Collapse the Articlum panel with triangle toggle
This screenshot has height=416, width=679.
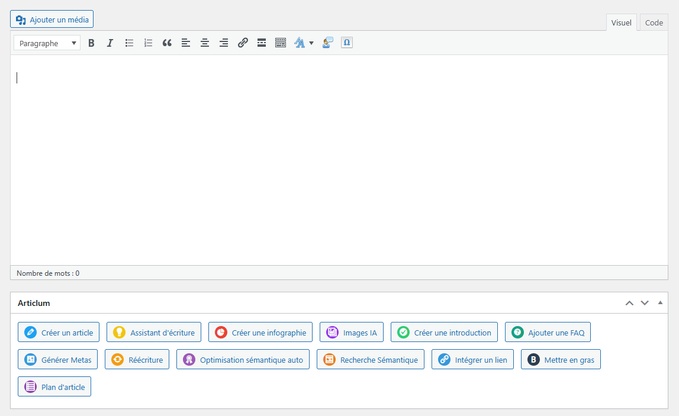click(x=660, y=302)
